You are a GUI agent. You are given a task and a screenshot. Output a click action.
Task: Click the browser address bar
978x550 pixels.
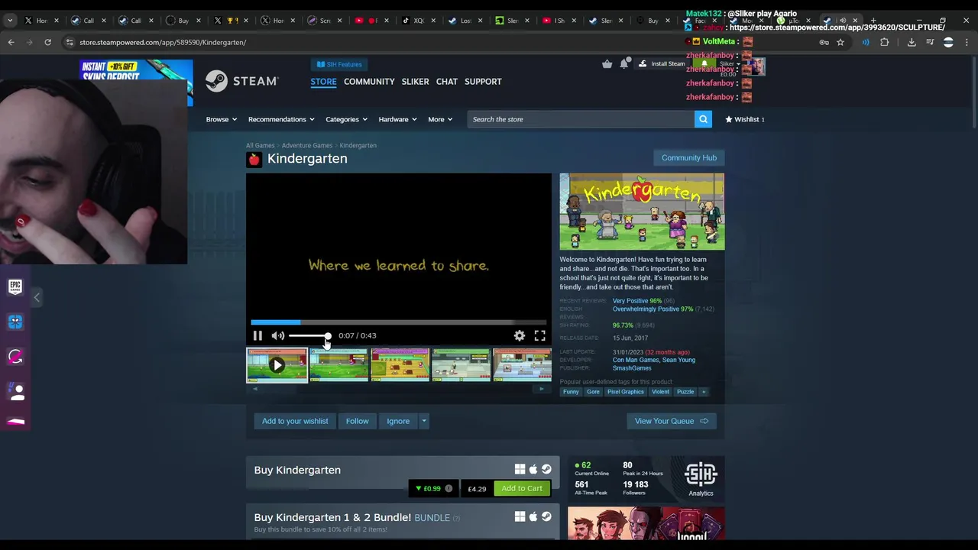[443, 42]
